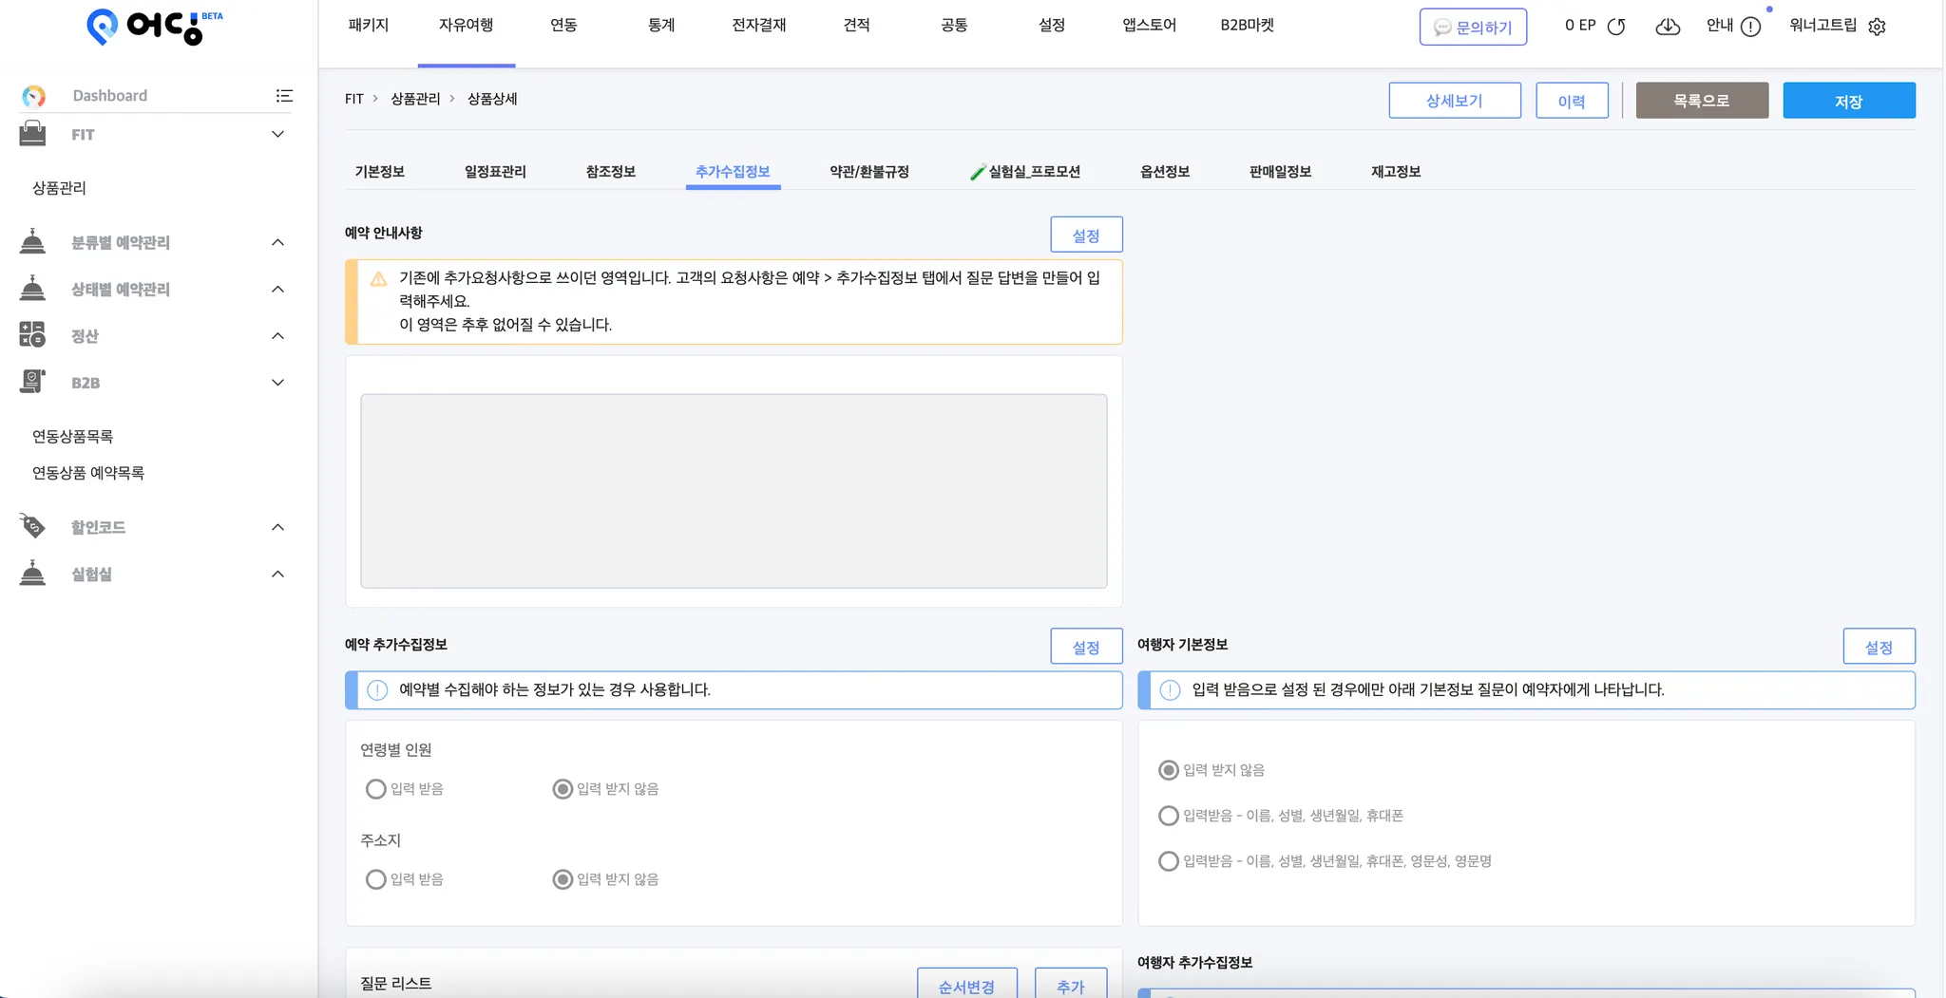Click the 상품관리 breadcrumb link

coord(415,99)
